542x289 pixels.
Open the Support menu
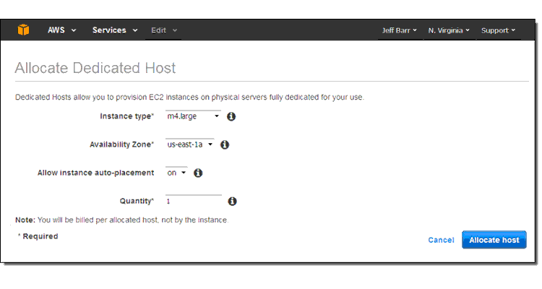(x=498, y=30)
